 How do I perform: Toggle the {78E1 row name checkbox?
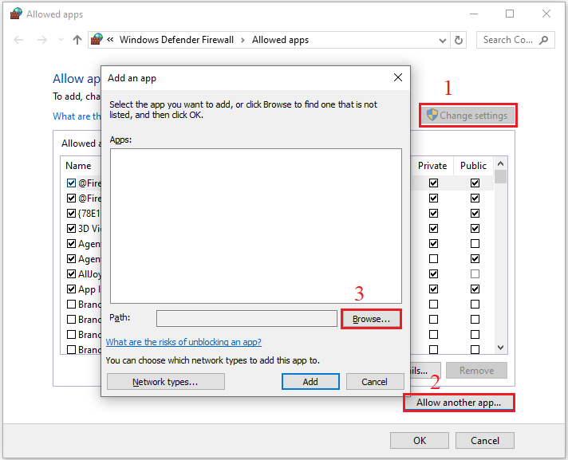click(71, 213)
